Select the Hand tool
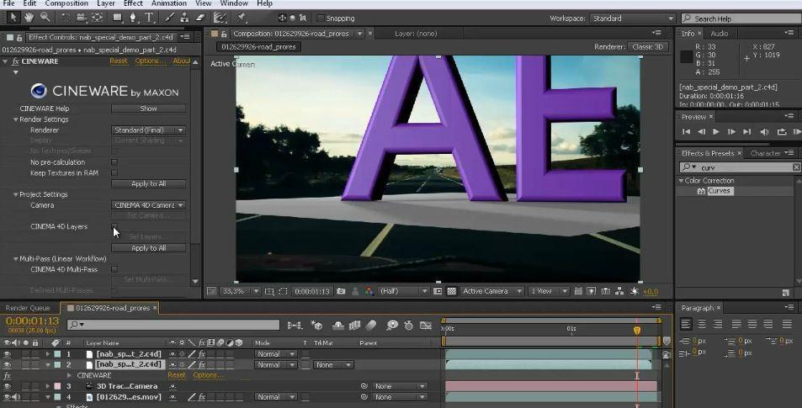802x408 pixels. [29, 18]
